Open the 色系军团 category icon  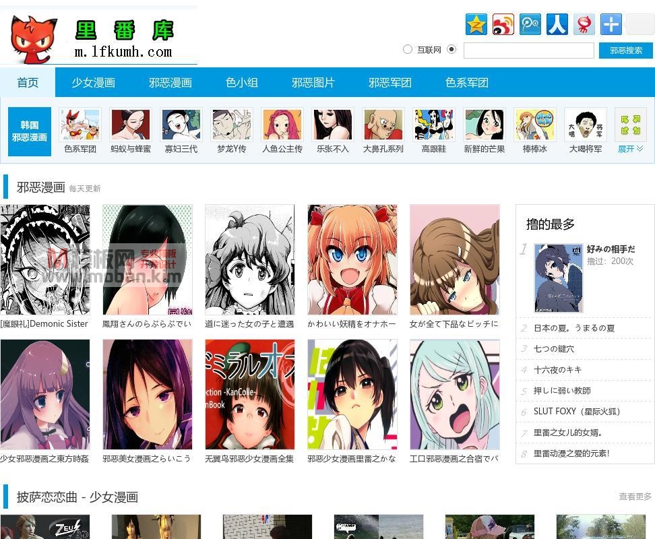tap(80, 125)
